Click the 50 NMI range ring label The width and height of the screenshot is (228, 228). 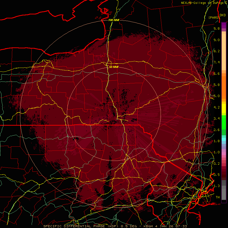114,67
